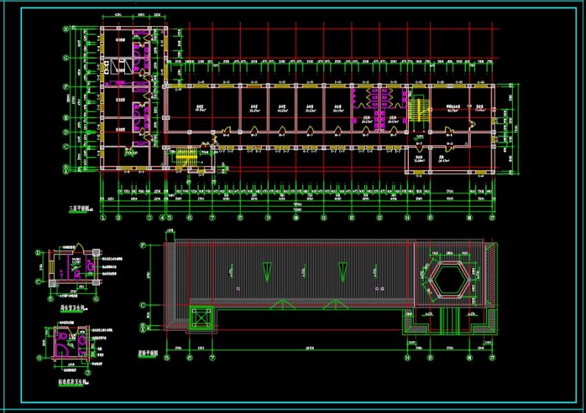Click grid bubble 1 under the third-floor plan
The height and width of the screenshot is (413, 586).
click(x=103, y=217)
